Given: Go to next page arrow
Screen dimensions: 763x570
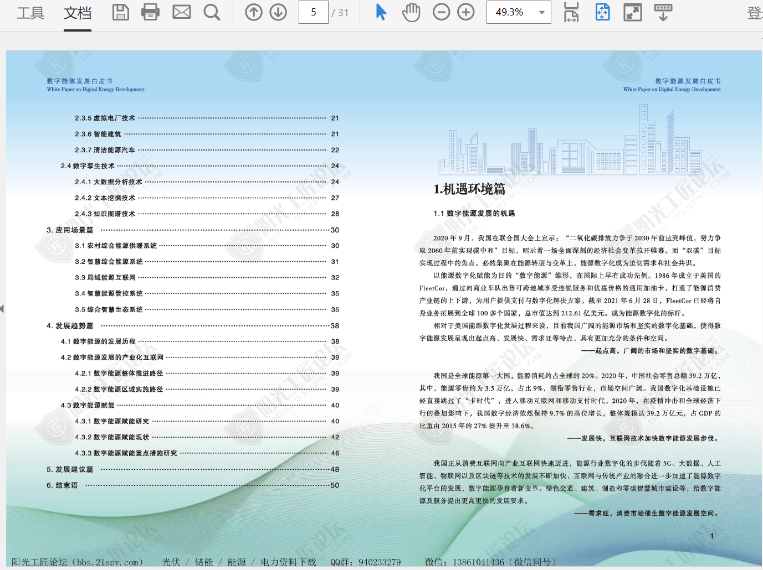Looking at the screenshot, I should pos(278,12).
